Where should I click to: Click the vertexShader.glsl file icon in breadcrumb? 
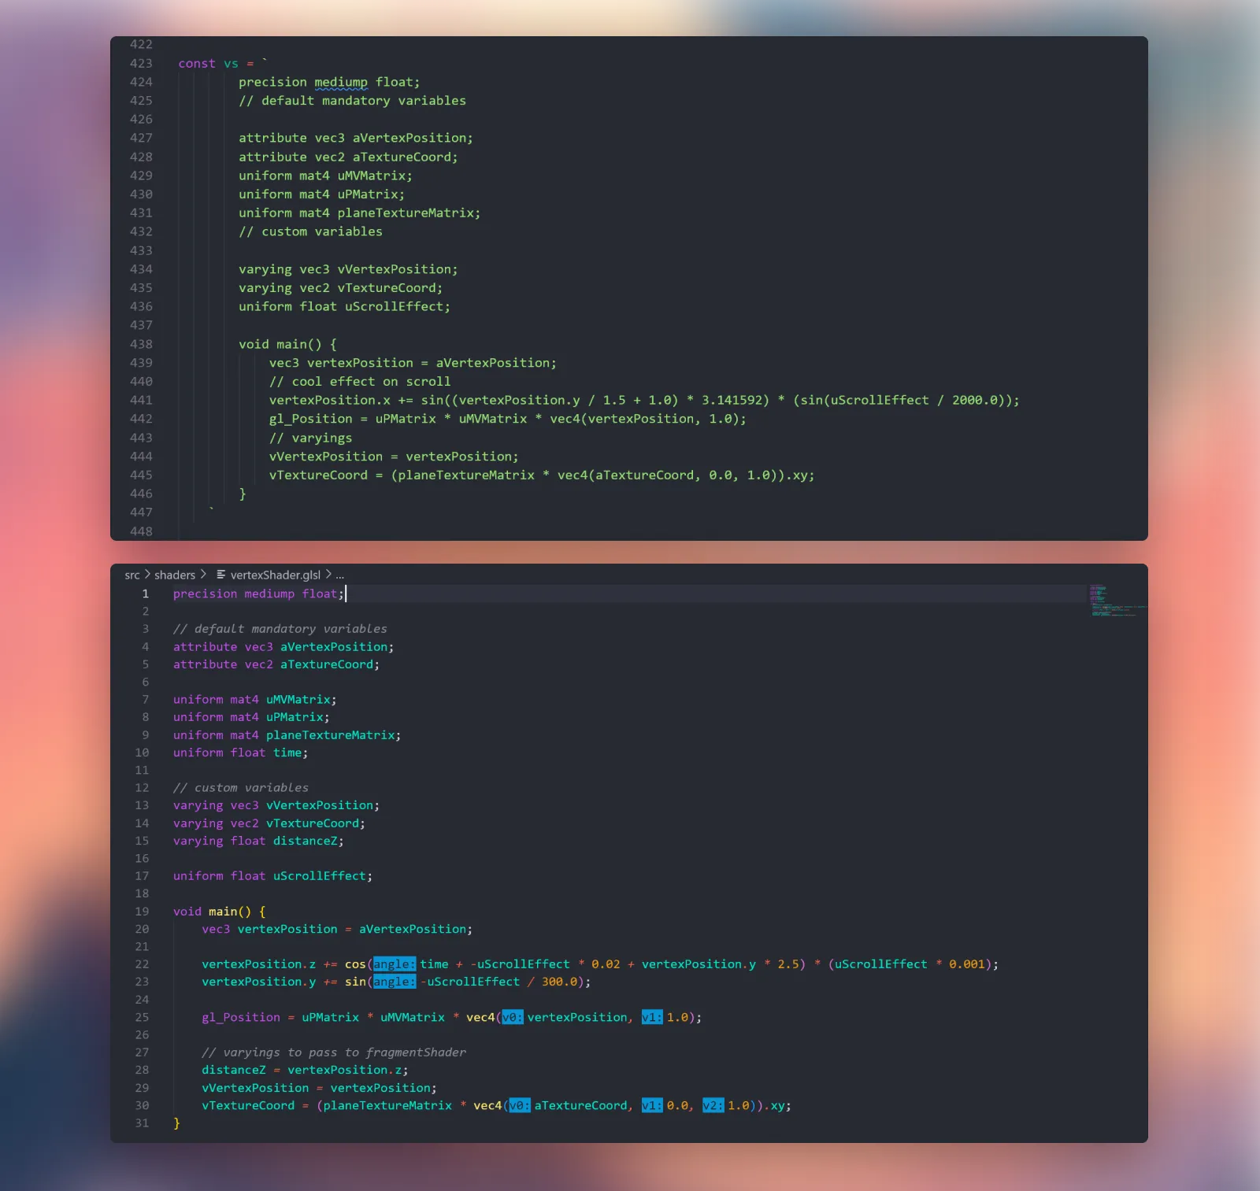(221, 575)
